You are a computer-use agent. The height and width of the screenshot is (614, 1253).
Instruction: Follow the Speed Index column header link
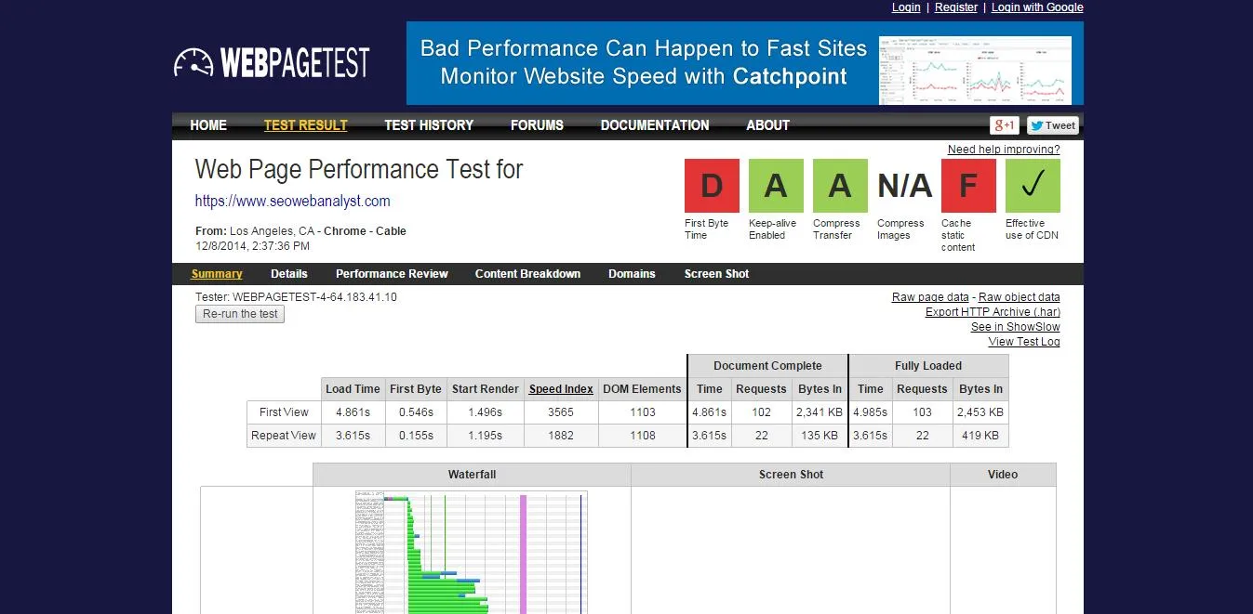[561, 389]
